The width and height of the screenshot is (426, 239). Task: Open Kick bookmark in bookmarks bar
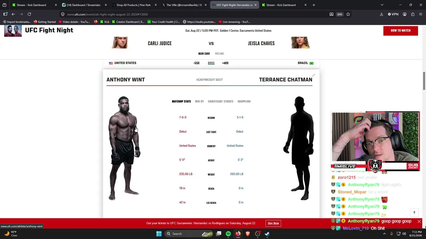click(x=104, y=22)
